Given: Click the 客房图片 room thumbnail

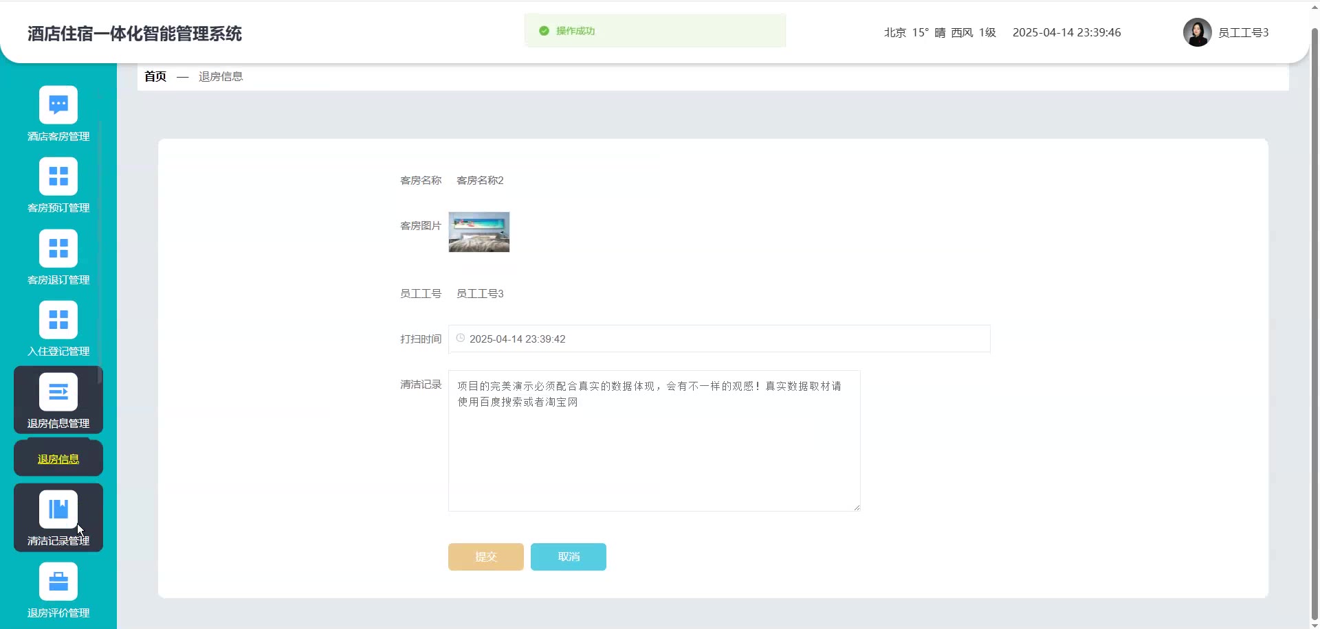Looking at the screenshot, I should pos(479,232).
